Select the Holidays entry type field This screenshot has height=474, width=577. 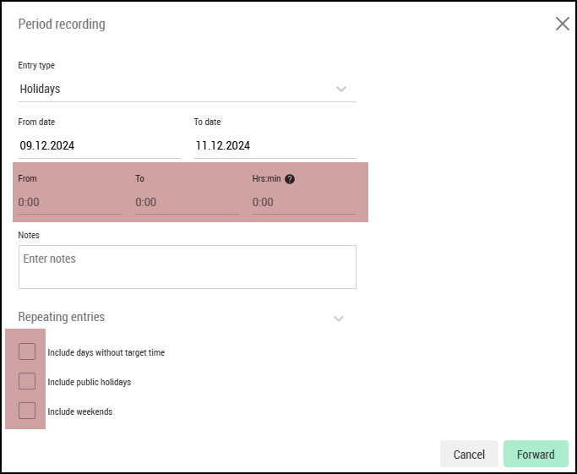click(x=188, y=89)
